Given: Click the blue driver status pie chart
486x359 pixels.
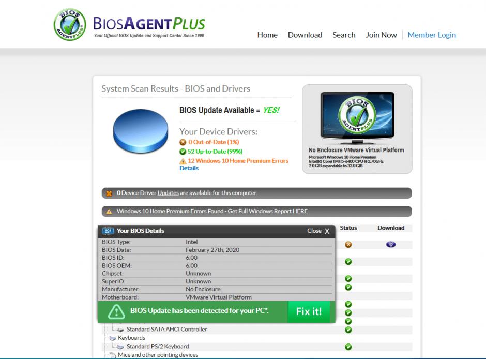Looking at the screenshot, I should (x=141, y=131).
